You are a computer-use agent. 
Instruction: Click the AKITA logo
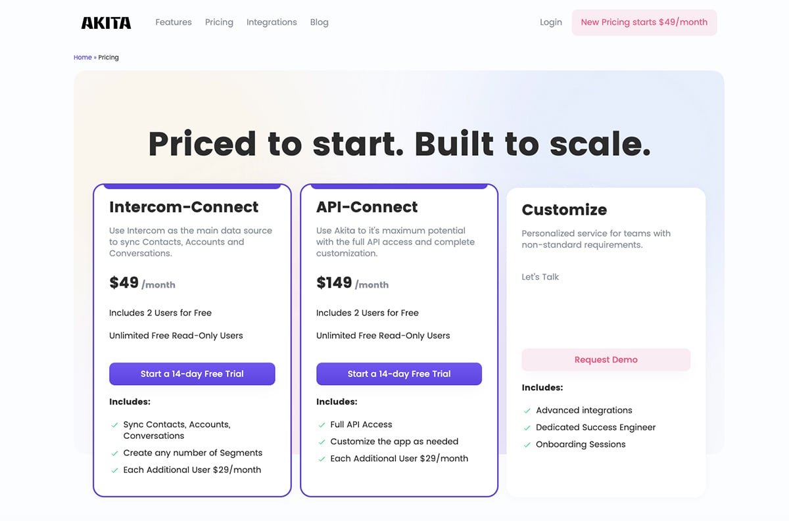(x=105, y=22)
